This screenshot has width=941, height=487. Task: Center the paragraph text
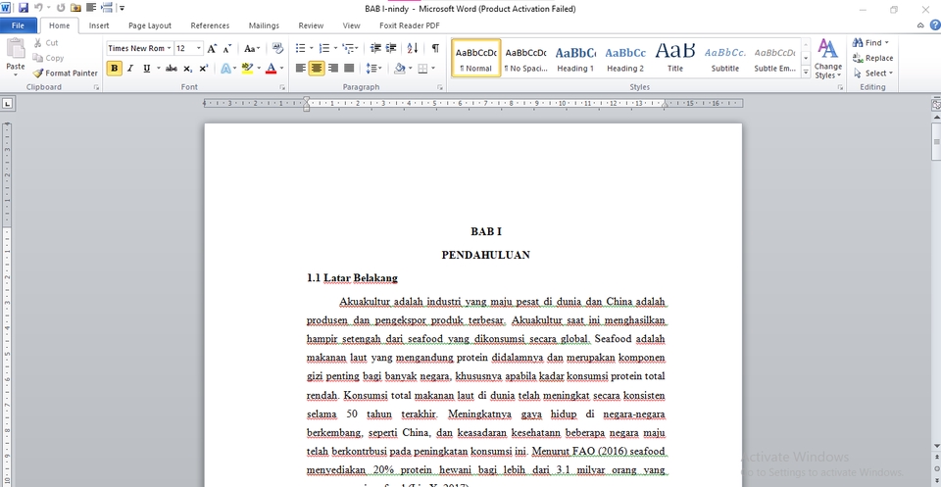tap(317, 69)
